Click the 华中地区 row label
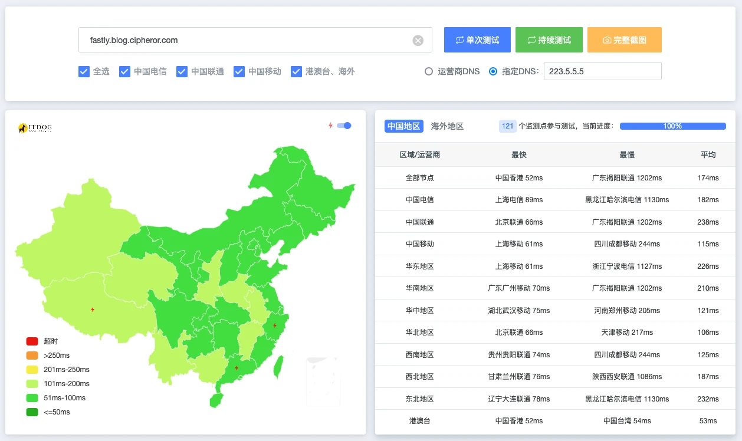This screenshot has width=742, height=441. click(420, 311)
